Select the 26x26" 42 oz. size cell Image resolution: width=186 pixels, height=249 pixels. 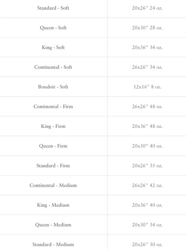(147, 185)
